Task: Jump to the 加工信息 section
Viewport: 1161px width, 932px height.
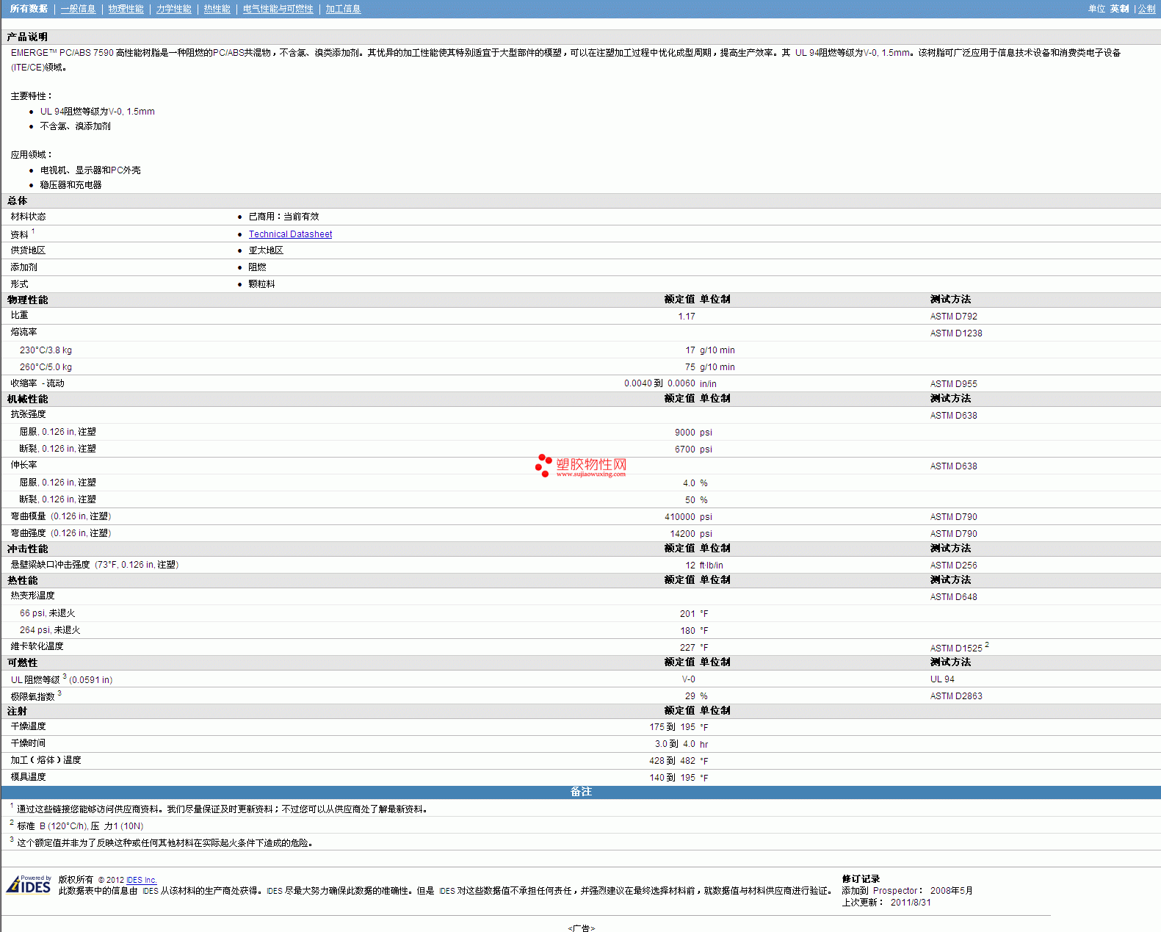Action: point(343,9)
